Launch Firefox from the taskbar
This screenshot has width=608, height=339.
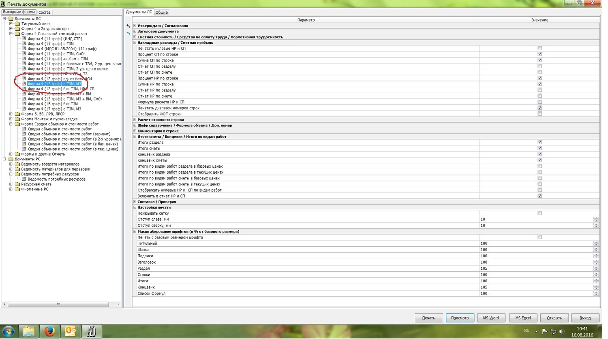49,331
